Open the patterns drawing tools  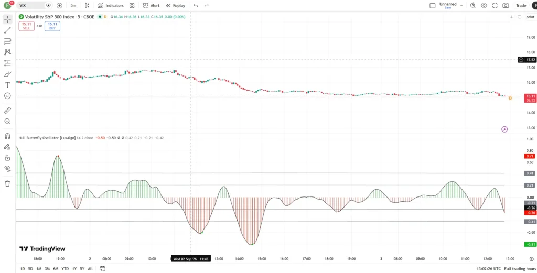[x=7, y=52]
